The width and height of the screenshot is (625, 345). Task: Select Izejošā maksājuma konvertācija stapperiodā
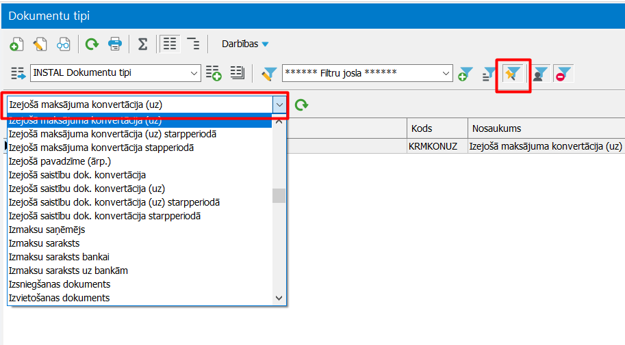tap(140, 148)
